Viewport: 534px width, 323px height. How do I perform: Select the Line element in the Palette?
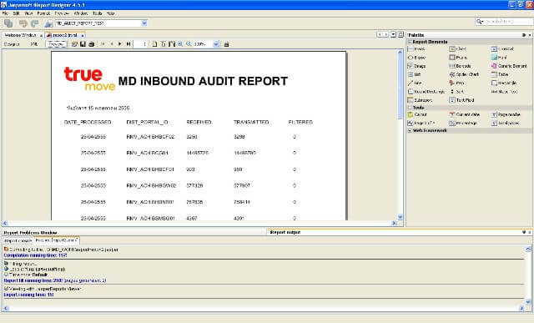pyautogui.click(x=415, y=83)
